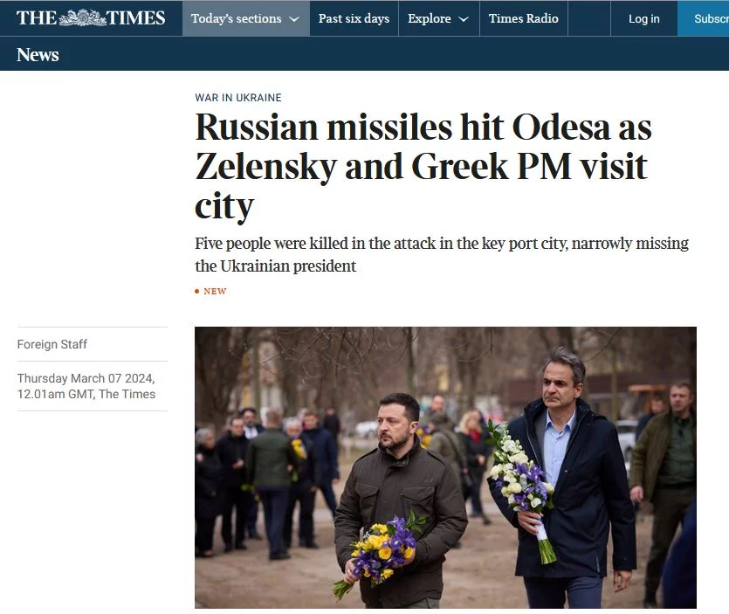Screen dimensions: 729x614
Task: Click the crest emblem in Times logo
Action: pyautogui.click(x=83, y=18)
